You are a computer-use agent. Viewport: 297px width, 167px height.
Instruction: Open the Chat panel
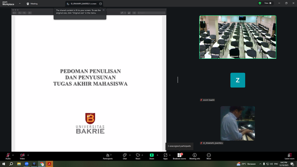[125, 156]
